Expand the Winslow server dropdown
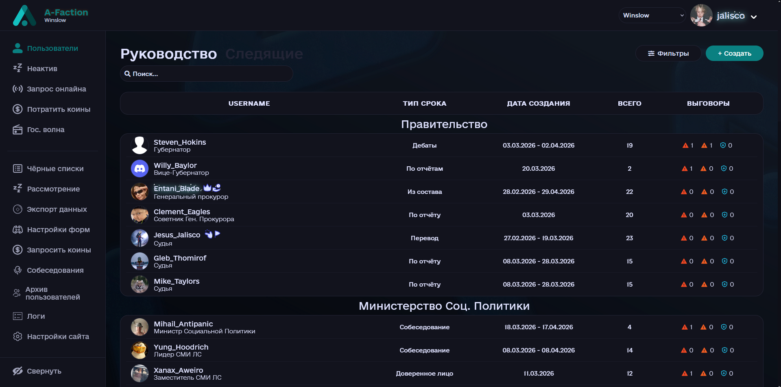 click(x=652, y=15)
